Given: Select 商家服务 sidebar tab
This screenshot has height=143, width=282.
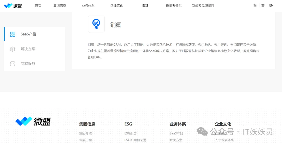Looking at the screenshot, I should 34,64.
